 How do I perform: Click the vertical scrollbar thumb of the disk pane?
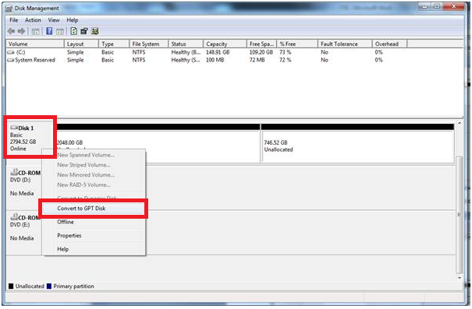pyautogui.click(x=460, y=214)
